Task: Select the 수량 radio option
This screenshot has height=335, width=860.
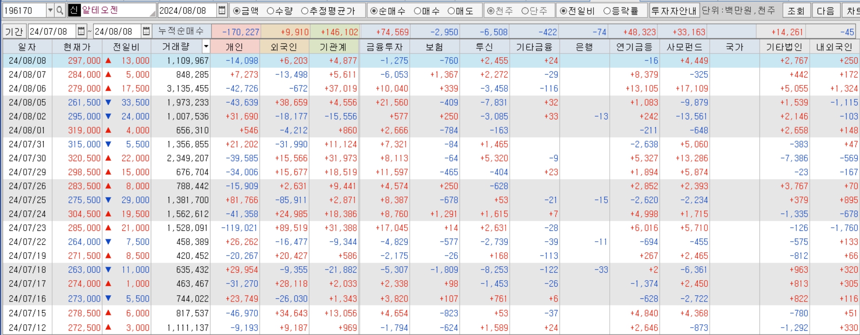Action: point(280,11)
